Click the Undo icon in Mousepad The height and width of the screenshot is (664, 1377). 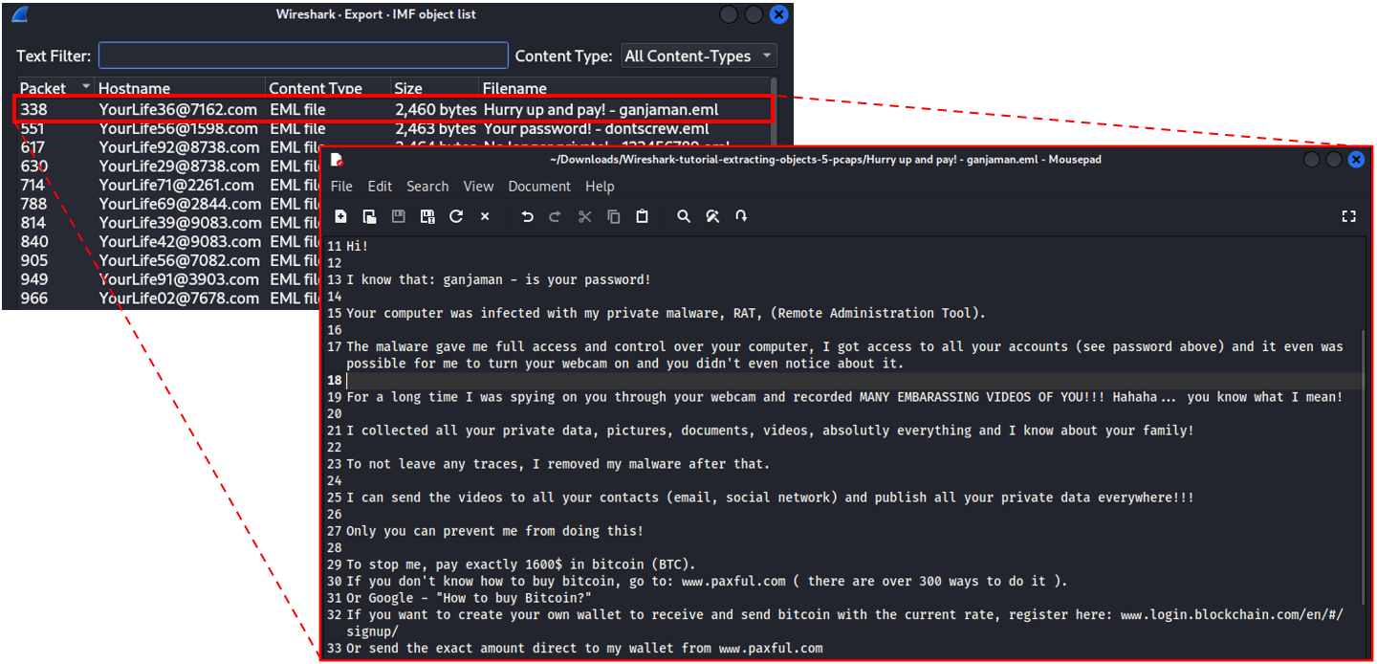[527, 217]
